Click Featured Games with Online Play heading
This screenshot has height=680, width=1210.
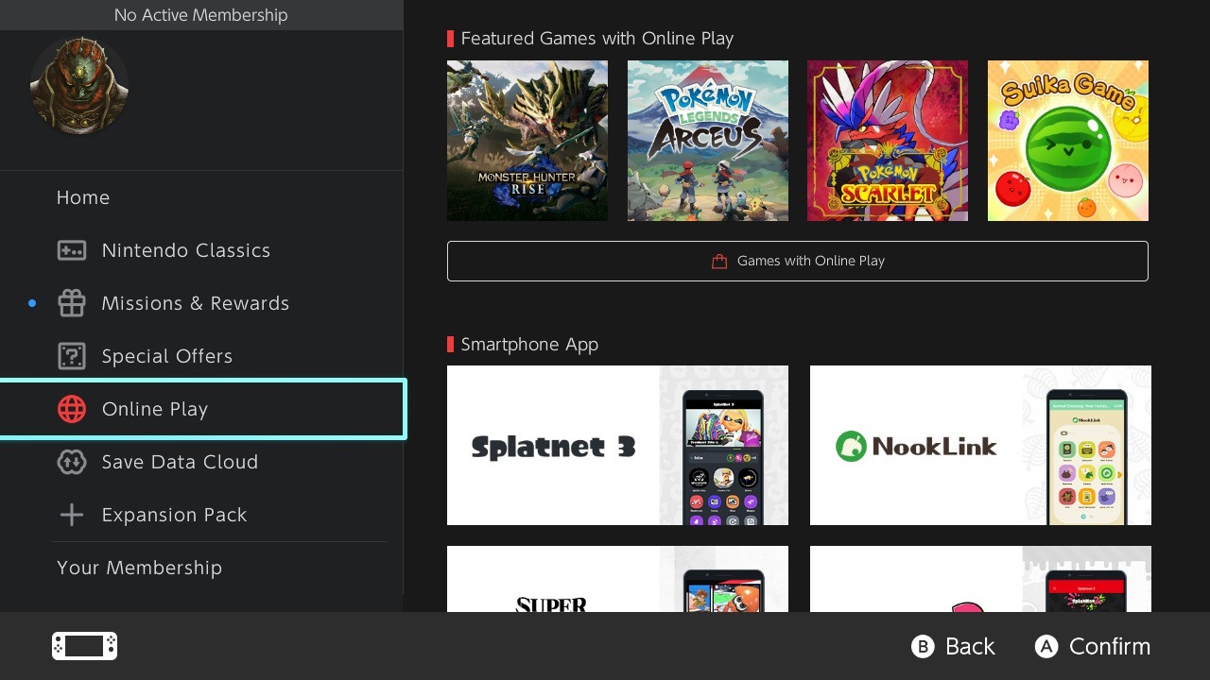597,39
